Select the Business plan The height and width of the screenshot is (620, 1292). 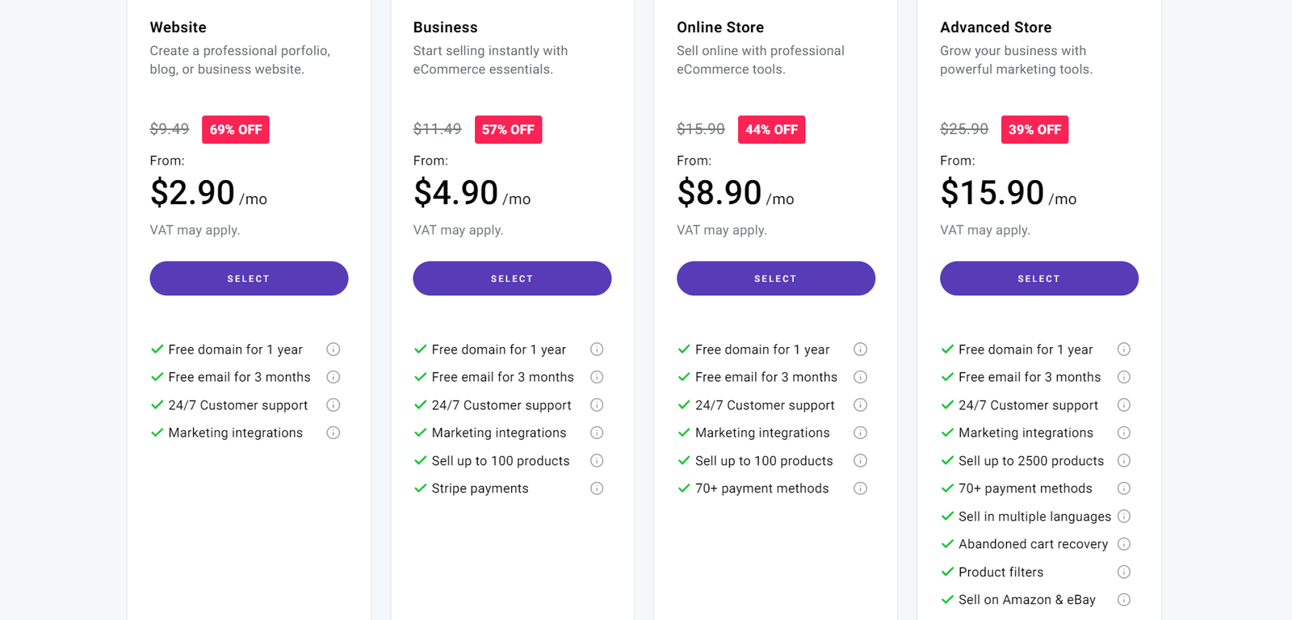(x=512, y=279)
